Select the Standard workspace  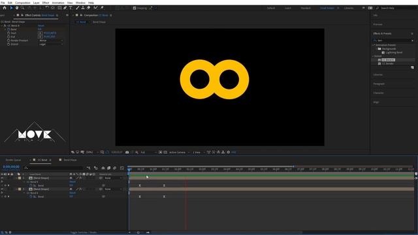tap(306, 8)
